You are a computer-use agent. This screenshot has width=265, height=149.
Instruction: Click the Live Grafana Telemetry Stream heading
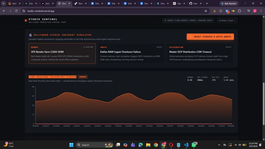[x=52, y=77]
